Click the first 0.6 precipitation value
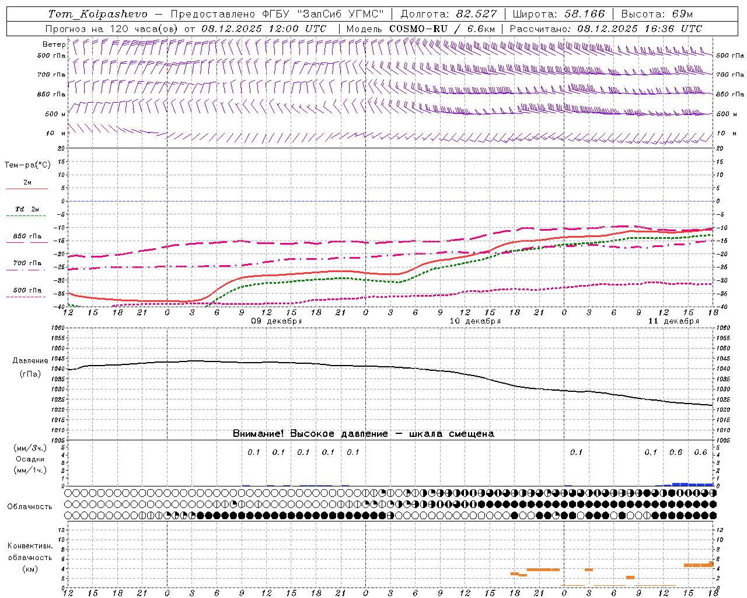This screenshot has width=747, height=598. pos(676,453)
